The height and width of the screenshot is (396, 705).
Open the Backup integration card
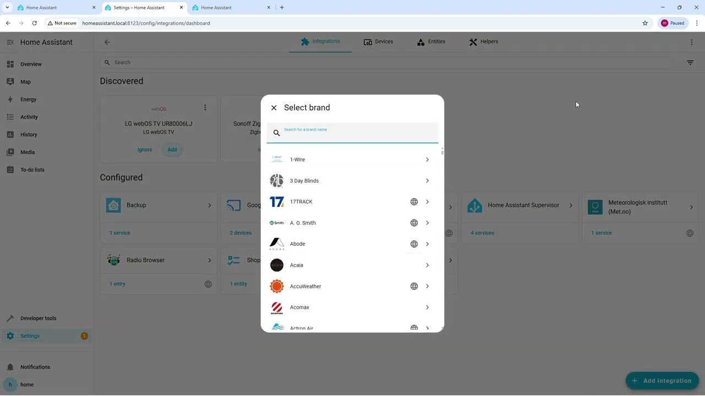[159, 206]
